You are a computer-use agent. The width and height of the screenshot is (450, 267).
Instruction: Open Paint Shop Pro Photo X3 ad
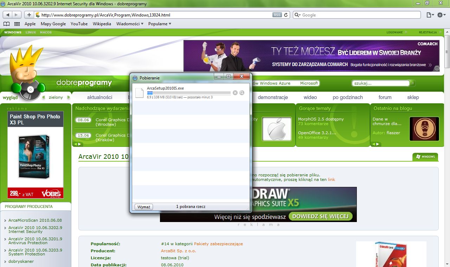click(36, 155)
